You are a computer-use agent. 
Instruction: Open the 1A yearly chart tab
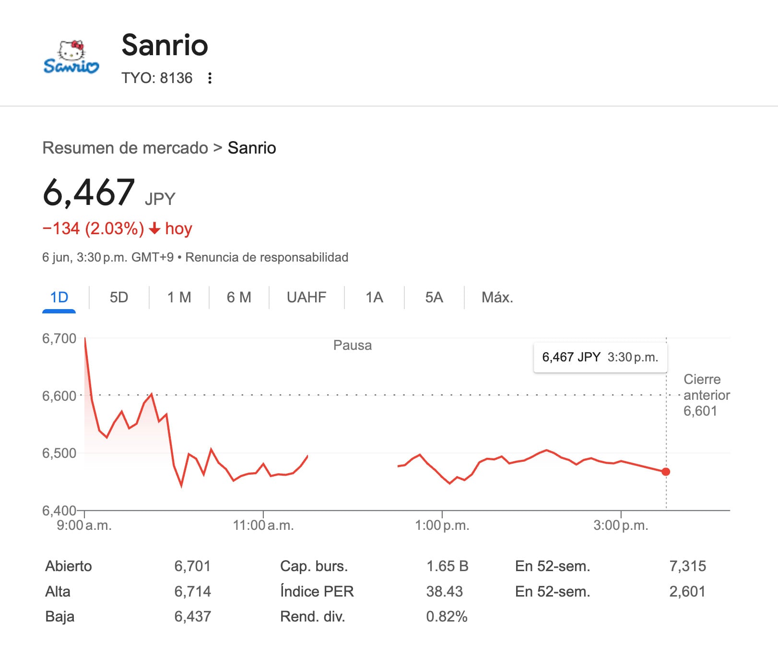coord(374,298)
